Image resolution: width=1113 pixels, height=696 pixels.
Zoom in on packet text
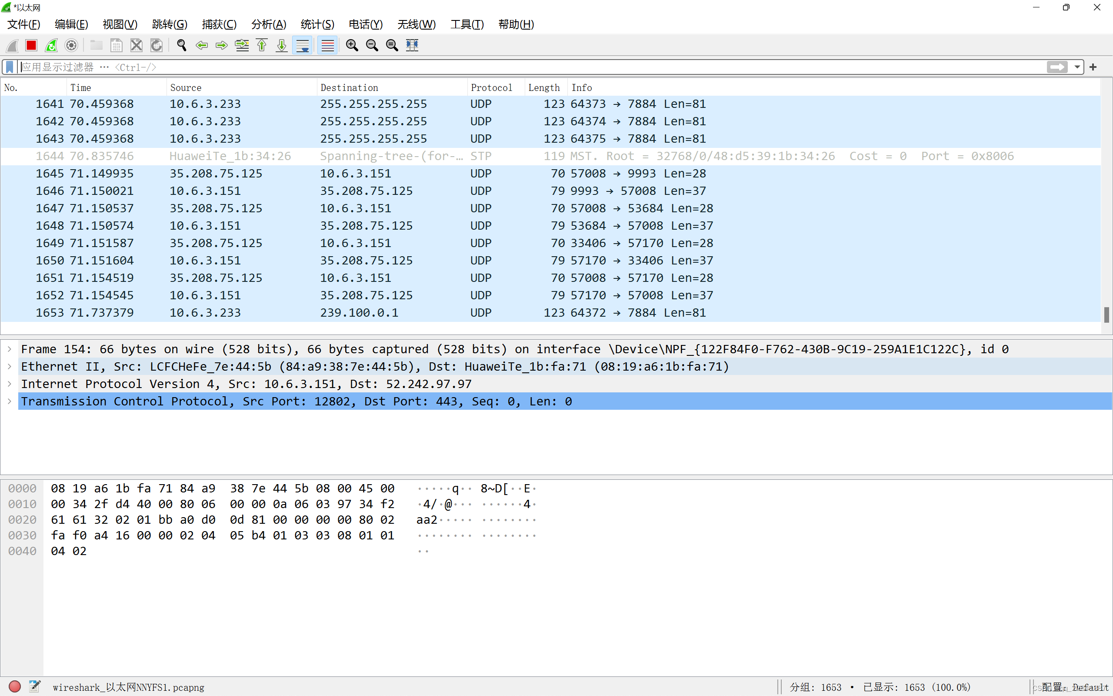(352, 45)
